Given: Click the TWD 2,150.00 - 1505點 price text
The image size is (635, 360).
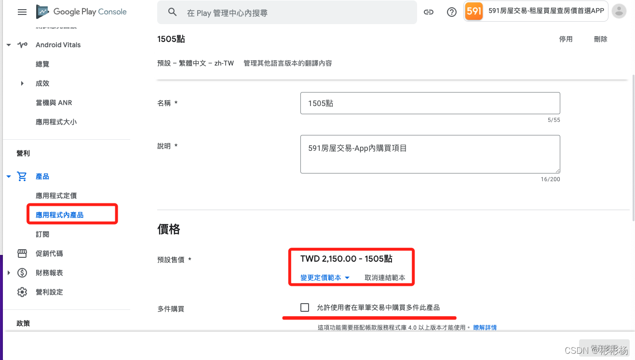Looking at the screenshot, I should coord(346,259).
